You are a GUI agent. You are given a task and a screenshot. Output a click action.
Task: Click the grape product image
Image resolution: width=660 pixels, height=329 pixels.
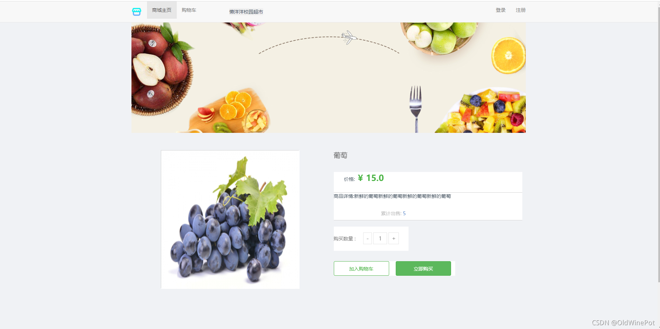(x=230, y=220)
